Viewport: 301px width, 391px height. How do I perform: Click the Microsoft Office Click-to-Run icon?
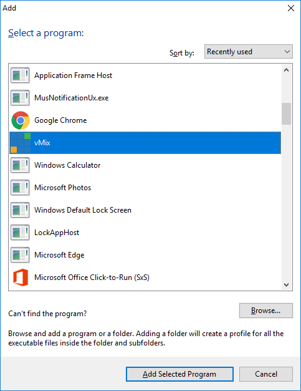[x=21, y=278]
